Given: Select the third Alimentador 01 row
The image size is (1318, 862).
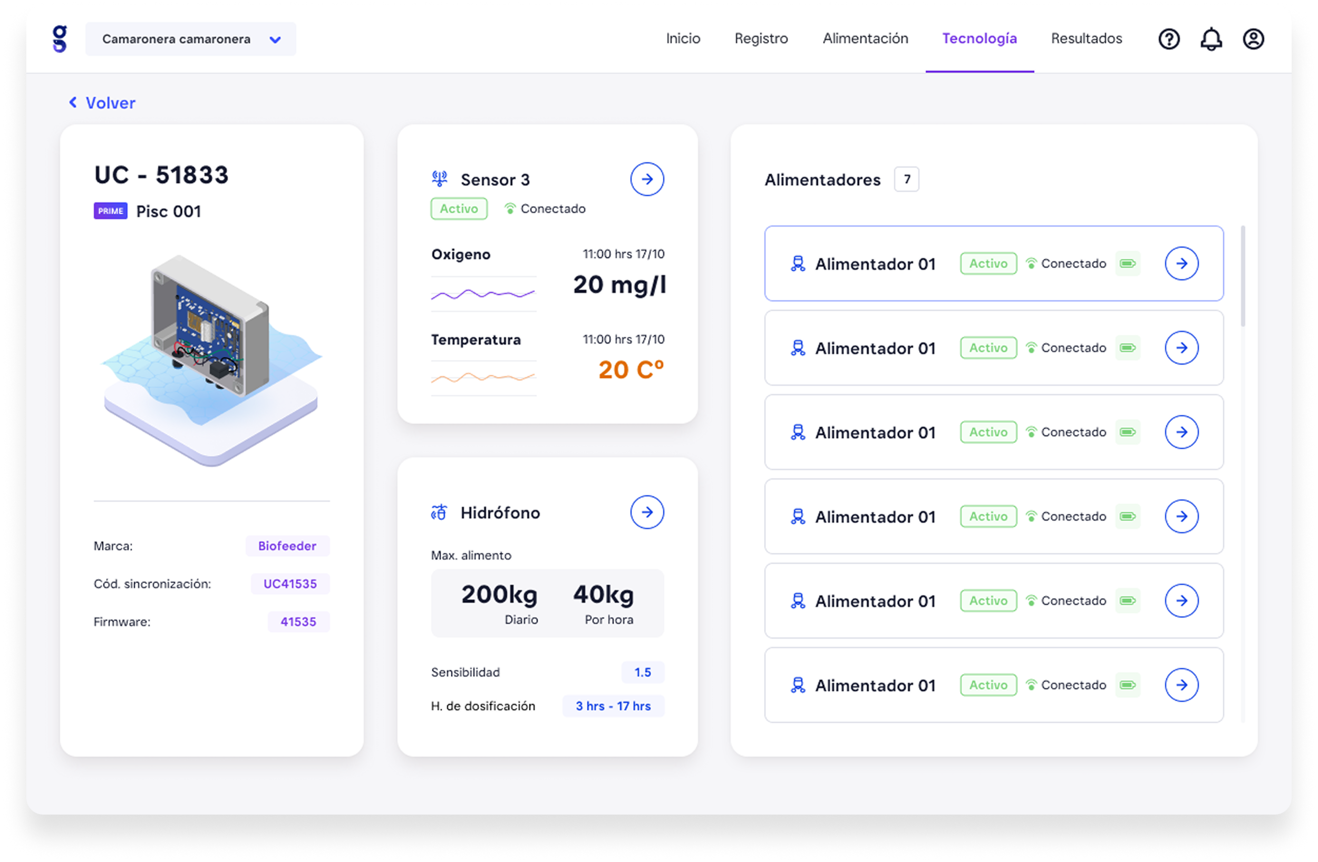Looking at the screenshot, I should click(x=875, y=433).
